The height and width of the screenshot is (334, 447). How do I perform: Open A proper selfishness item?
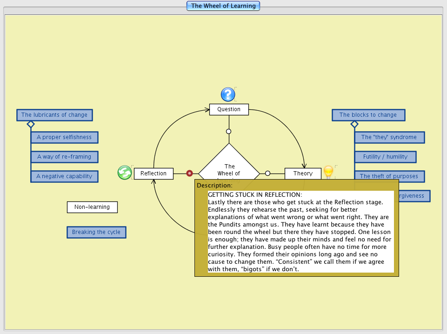(64, 137)
